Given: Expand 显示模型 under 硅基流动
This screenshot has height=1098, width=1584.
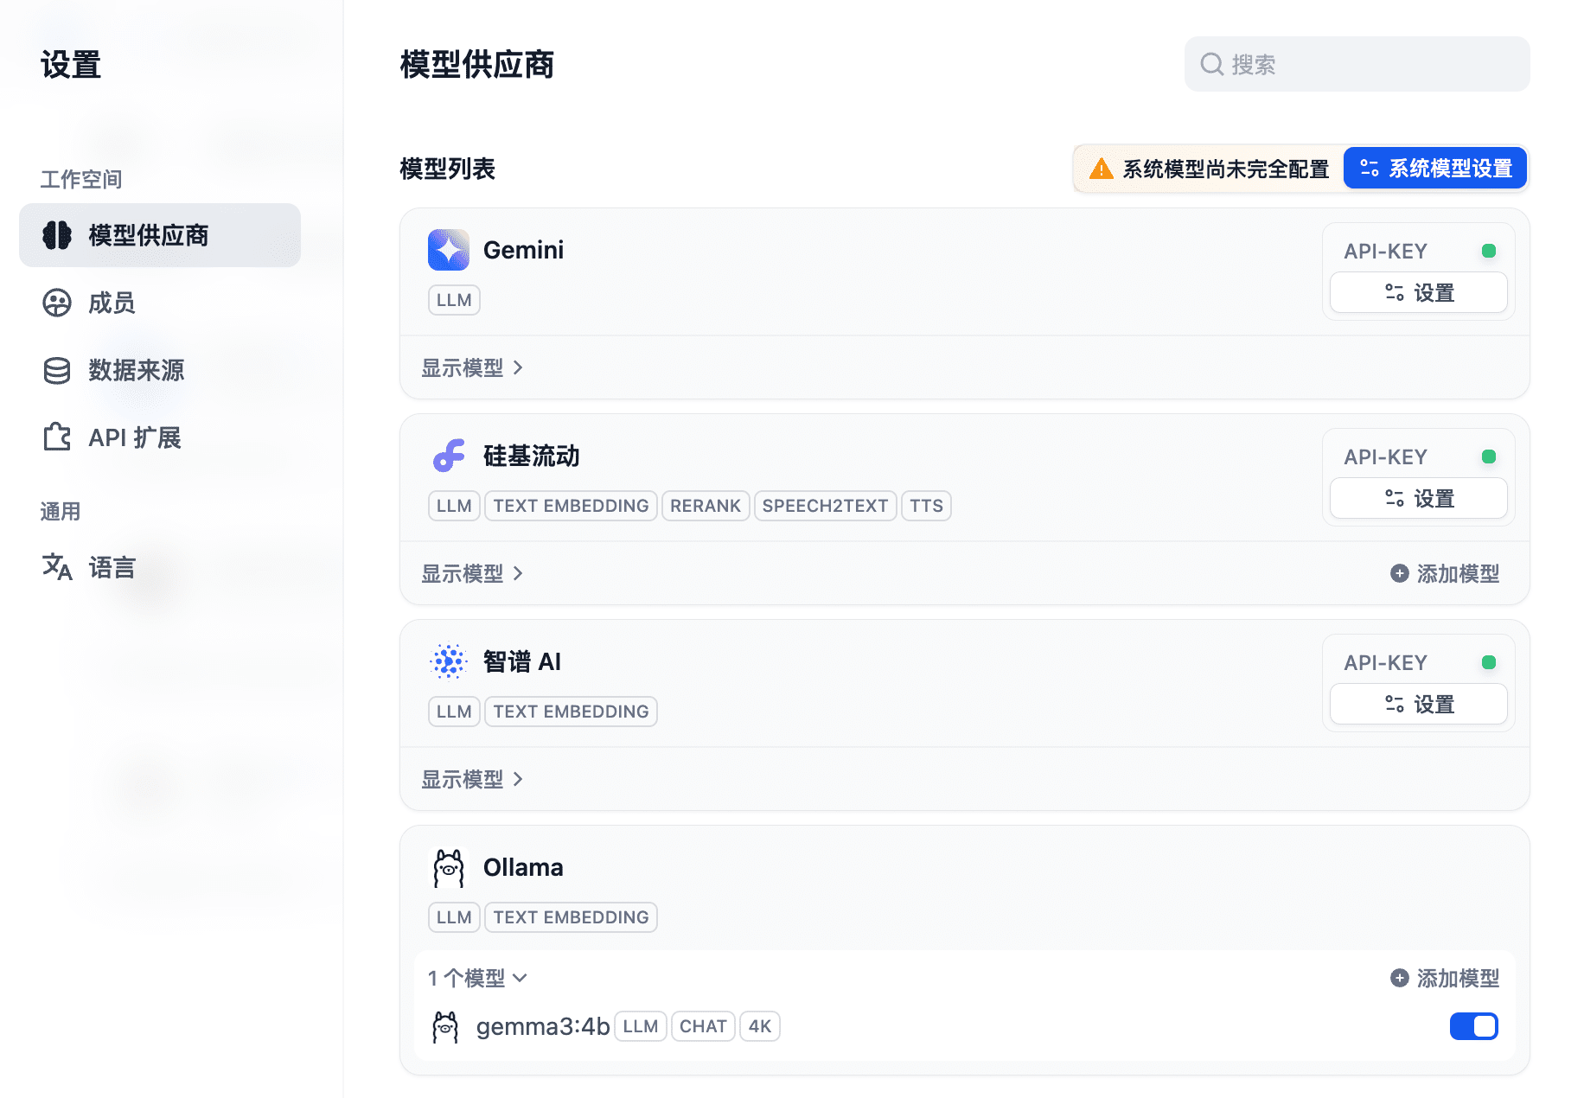Looking at the screenshot, I should coord(472,573).
